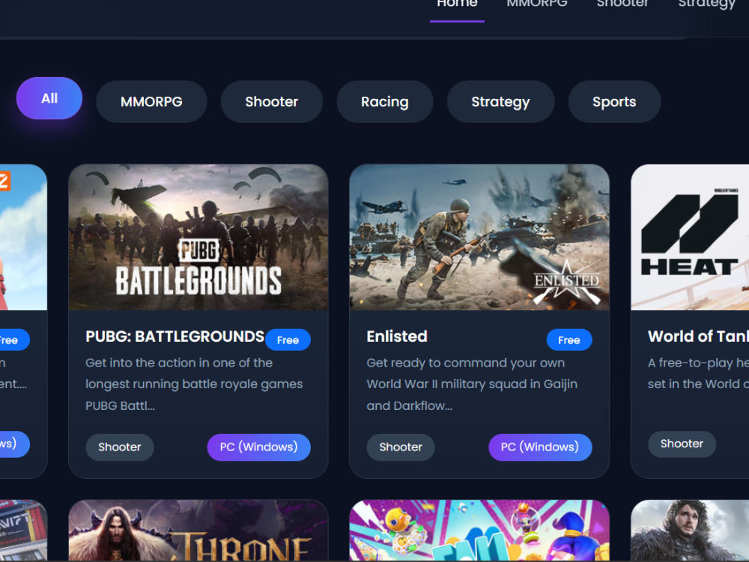
Task: Click PC (Windows) tag on Enlisted card
Action: [540, 447]
